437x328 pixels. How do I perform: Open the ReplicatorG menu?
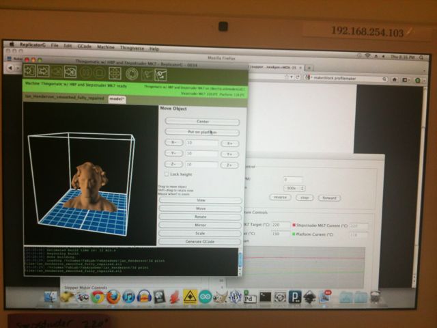point(32,44)
